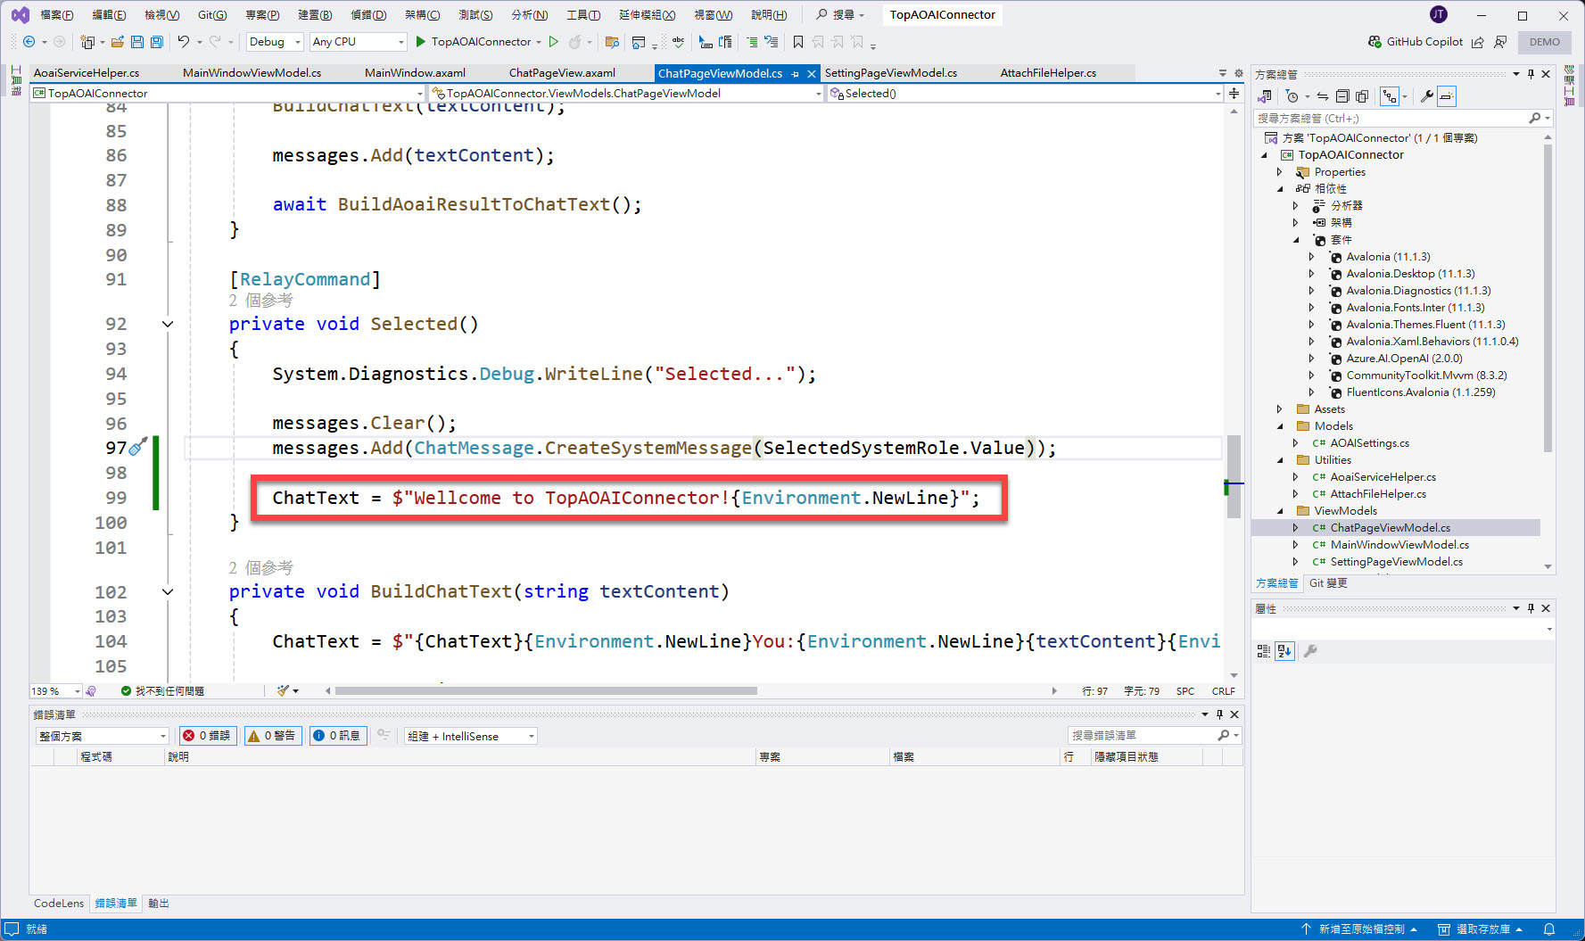The width and height of the screenshot is (1585, 941).
Task: Click Start Without Debugging outline play icon
Action: coord(553,42)
